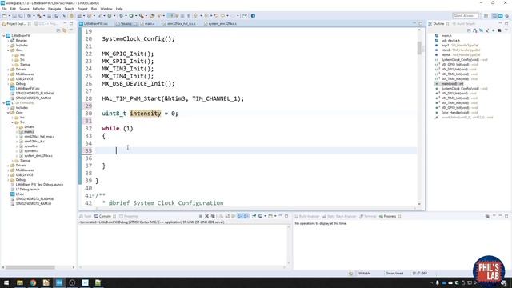This screenshot has height=288, width=512.
Task: Expand the Drivers folder under LittleBrainFW
Action: coord(8,70)
